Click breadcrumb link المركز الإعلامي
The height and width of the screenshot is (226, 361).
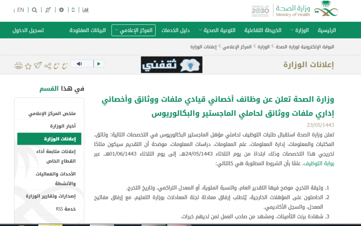[x=237, y=47]
